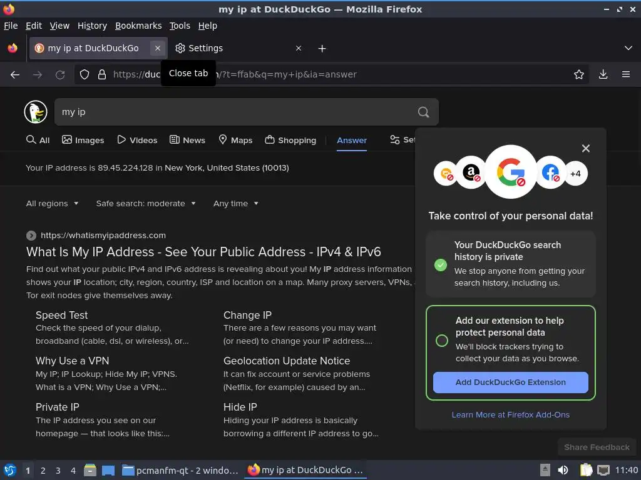The image size is (641, 480).
Task: Dismiss the personal data promo popup
Action: point(585,148)
